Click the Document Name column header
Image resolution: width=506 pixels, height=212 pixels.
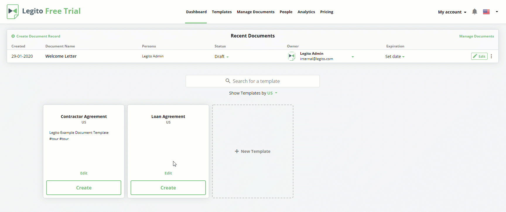tap(60, 46)
